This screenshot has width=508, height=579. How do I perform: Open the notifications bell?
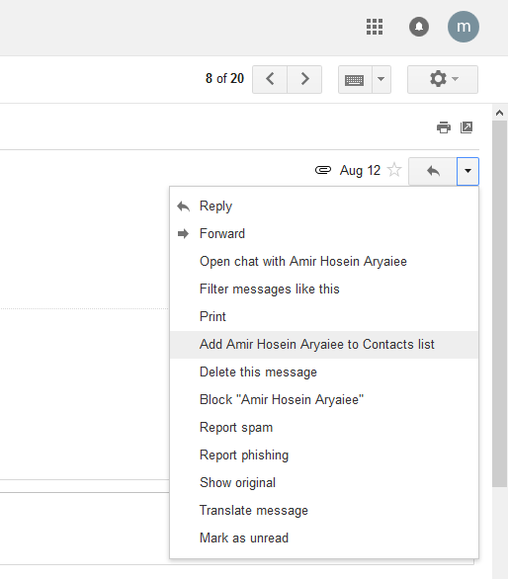pyautogui.click(x=419, y=27)
